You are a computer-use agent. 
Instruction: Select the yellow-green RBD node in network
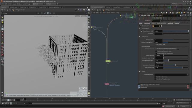coord(108,61)
